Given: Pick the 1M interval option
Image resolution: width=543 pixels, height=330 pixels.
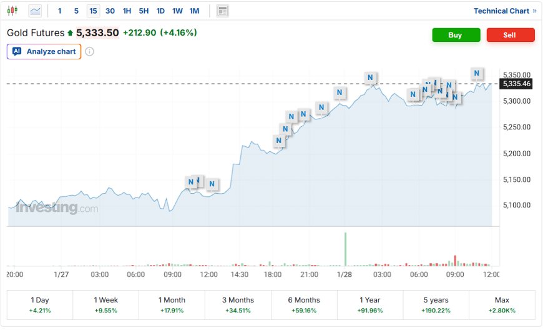Looking at the screenshot, I should tap(194, 11).
